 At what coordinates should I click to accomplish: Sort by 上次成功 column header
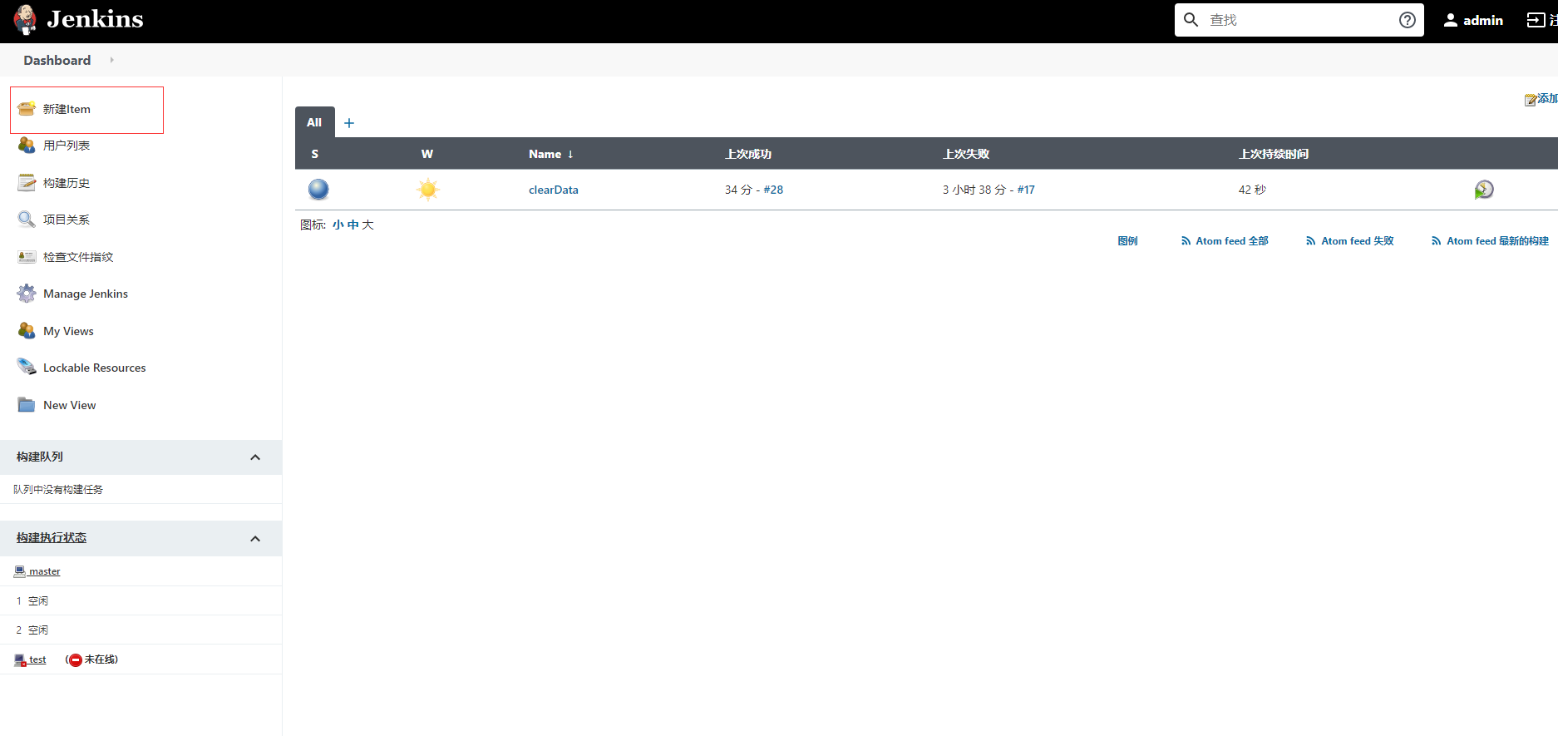tap(748, 154)
